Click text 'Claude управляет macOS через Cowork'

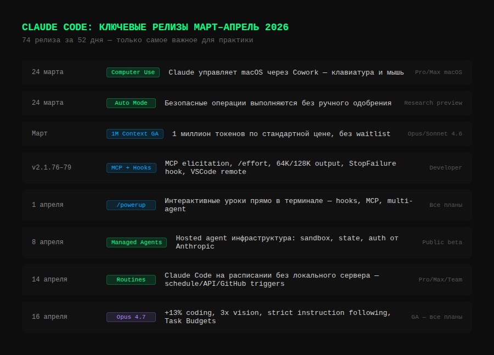pyautogui.click(x=244, y=72)
